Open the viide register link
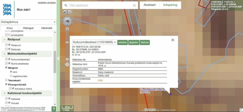This screenshot has height=112, width=243. pyautogui.click(x=100, y=80)
